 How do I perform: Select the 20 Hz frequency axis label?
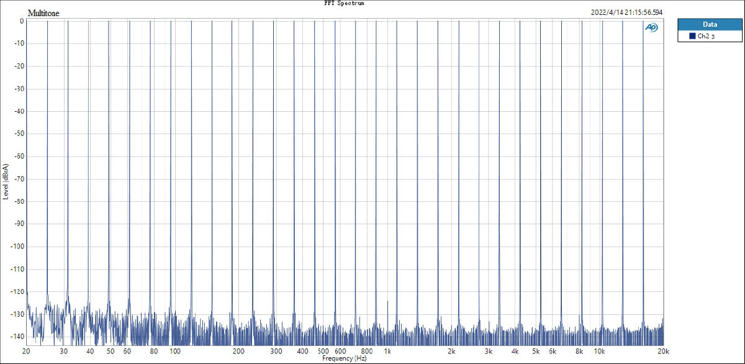click(26, 352)
